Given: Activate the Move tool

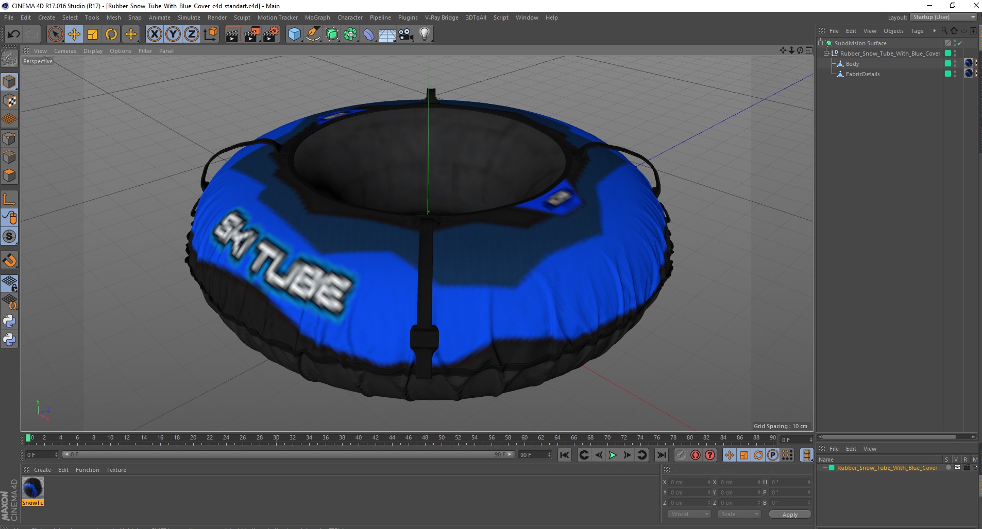Looking at the screenshot, I should coord(74,34).
